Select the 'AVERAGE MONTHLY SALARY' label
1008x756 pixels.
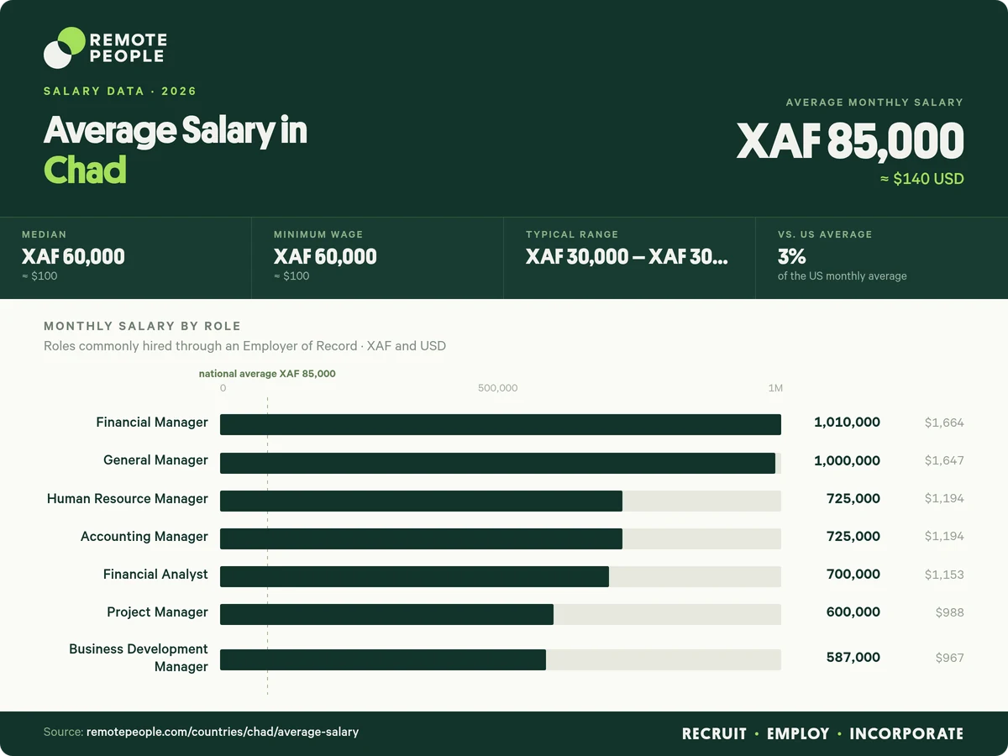874,102
